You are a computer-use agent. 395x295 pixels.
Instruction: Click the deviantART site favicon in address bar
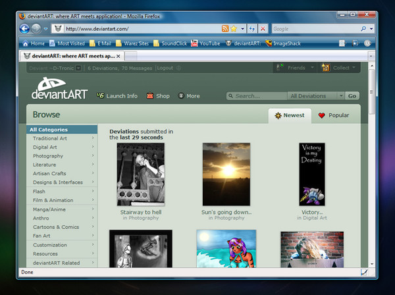[58, 29]
